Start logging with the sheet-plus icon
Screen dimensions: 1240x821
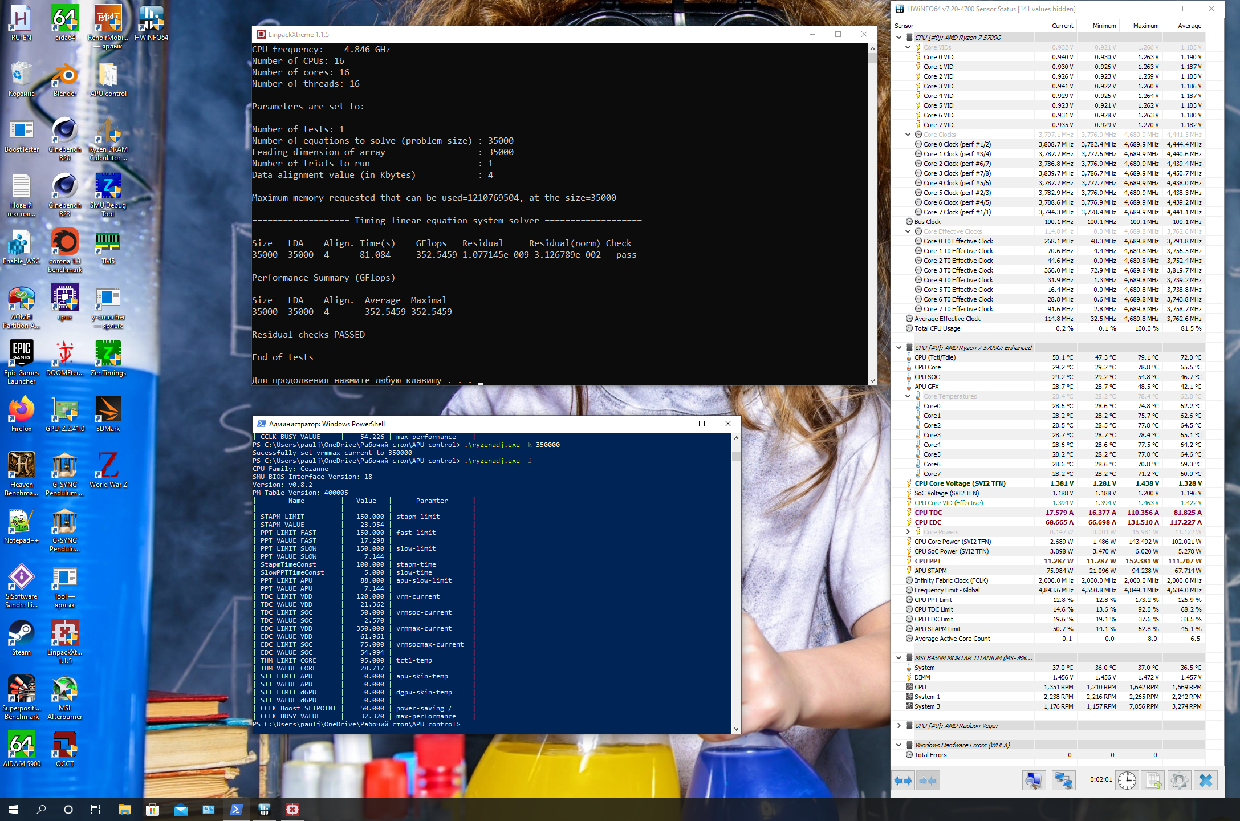click(1153, 781)
